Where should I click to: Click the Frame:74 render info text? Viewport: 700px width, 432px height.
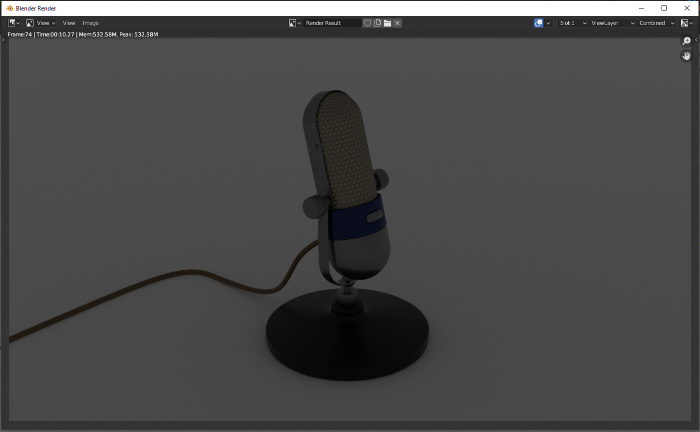pos(82,34)
